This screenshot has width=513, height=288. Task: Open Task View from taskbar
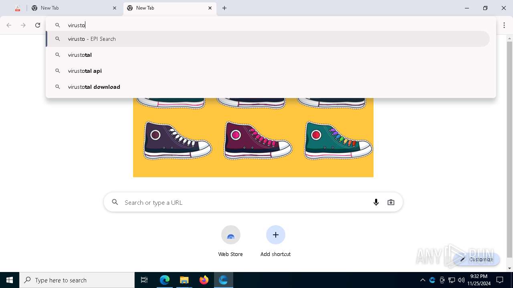144,280
